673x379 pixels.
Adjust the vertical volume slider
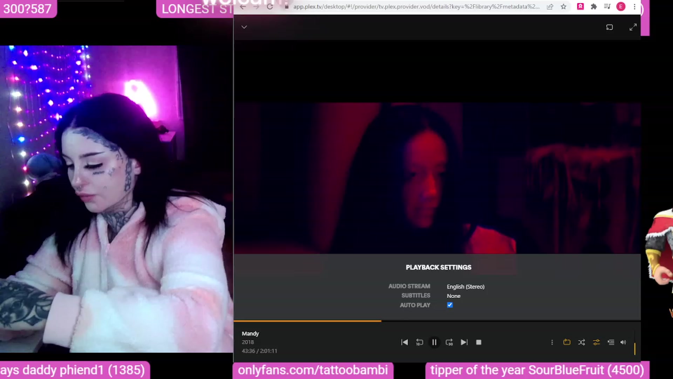point(634,343)
